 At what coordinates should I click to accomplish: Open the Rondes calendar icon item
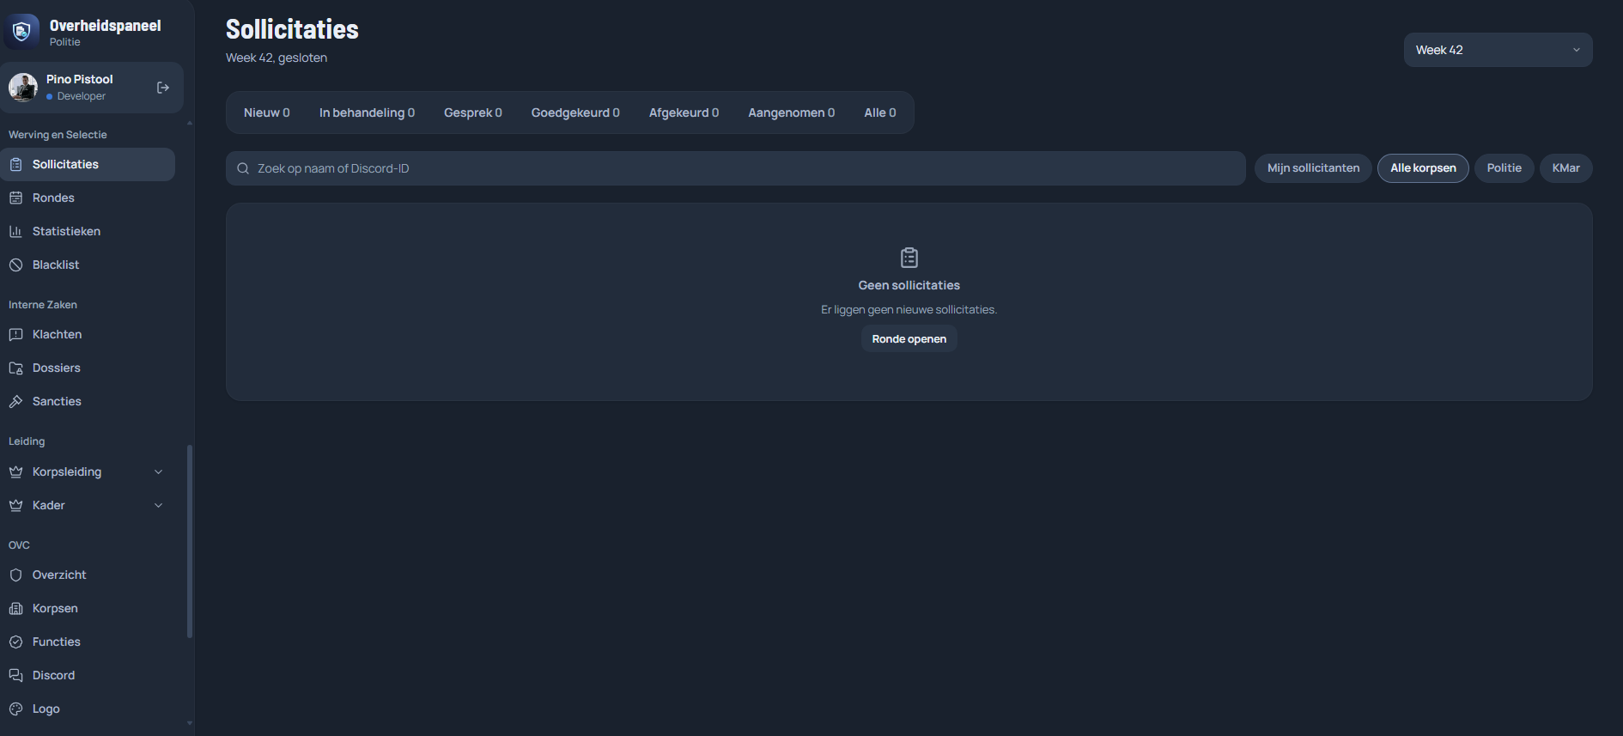tap(15, 198)
